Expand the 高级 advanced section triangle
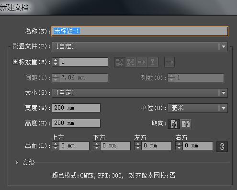Screen dimensions: 237x190 pos(17,163)
